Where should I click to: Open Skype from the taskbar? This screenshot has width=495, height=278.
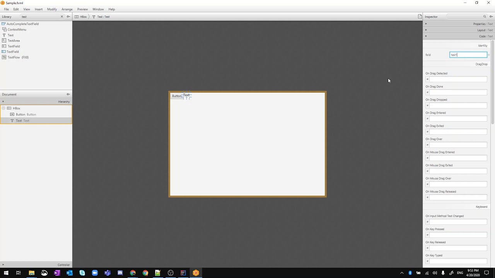(82, 273)
